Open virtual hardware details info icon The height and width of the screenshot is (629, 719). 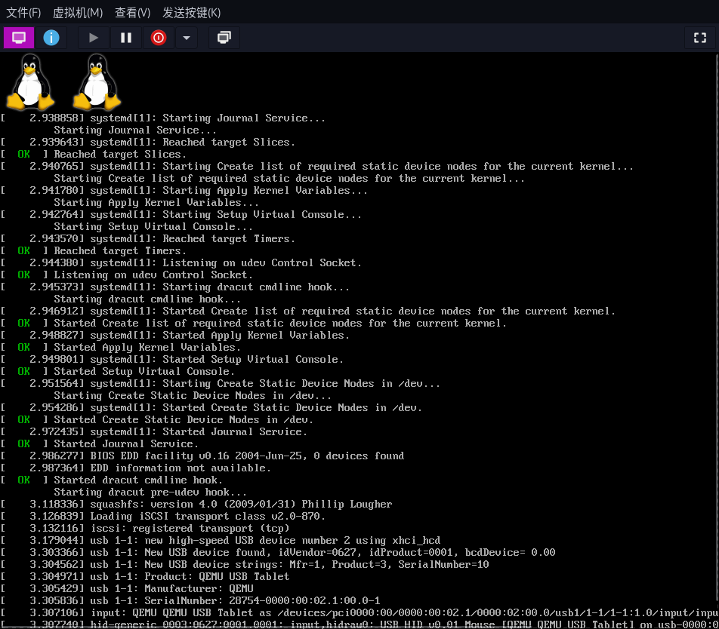[51, 38]
